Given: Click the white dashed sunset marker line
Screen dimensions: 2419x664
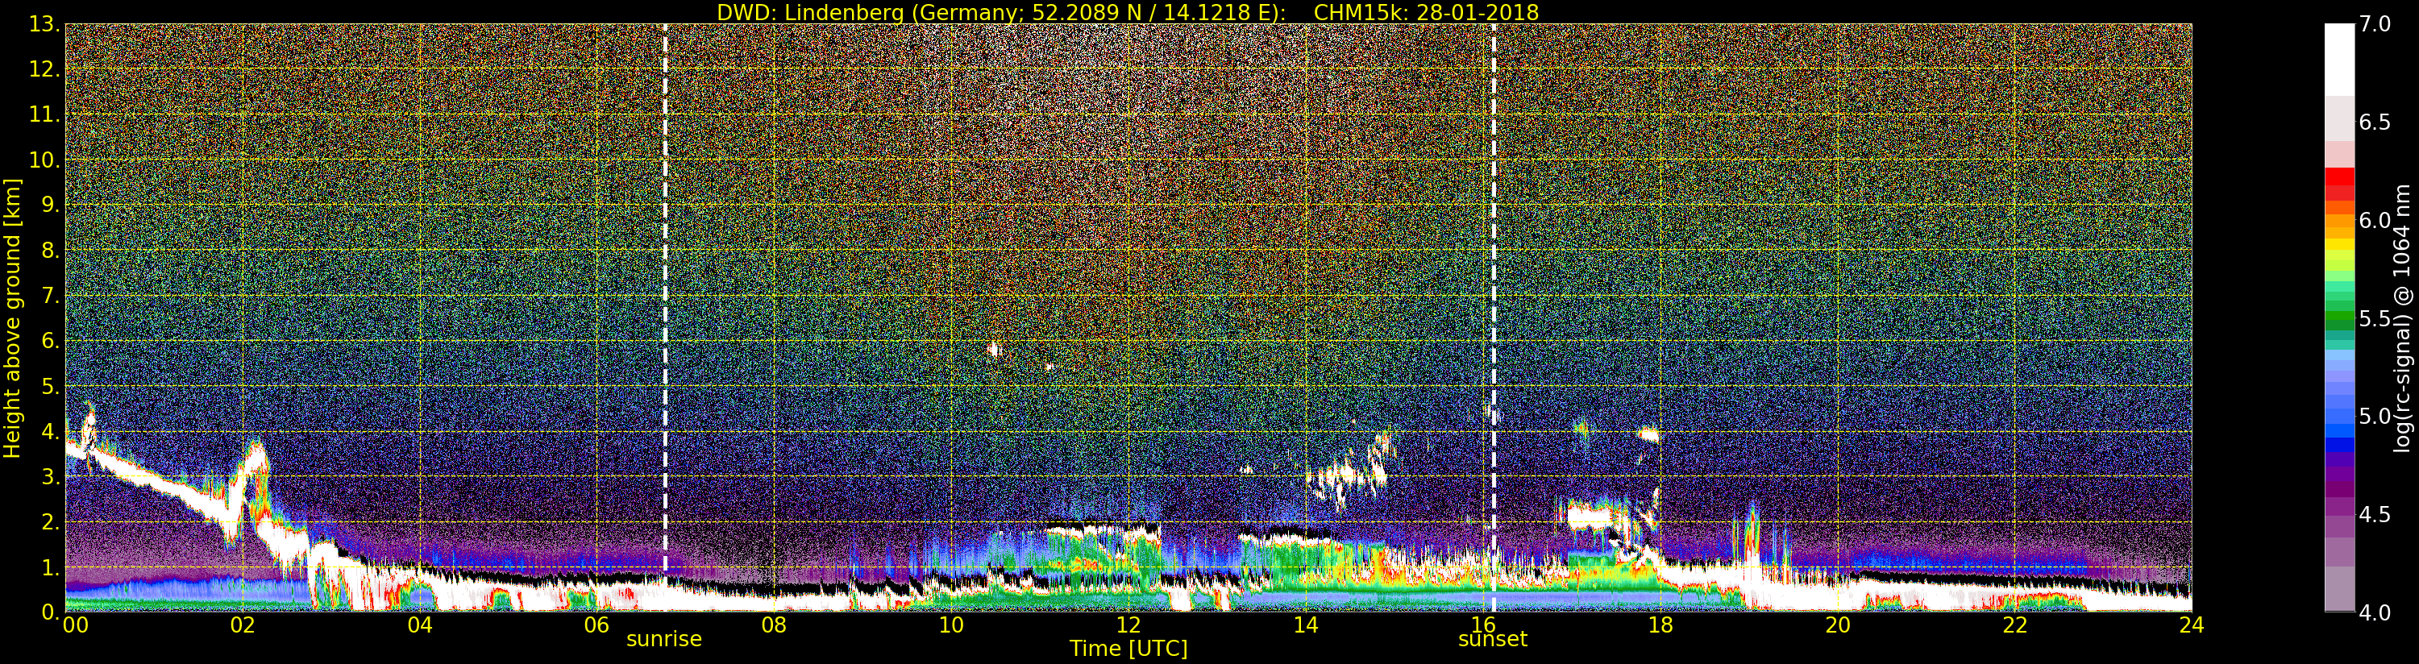Looking at the screenshot, I should [1493, 318].
